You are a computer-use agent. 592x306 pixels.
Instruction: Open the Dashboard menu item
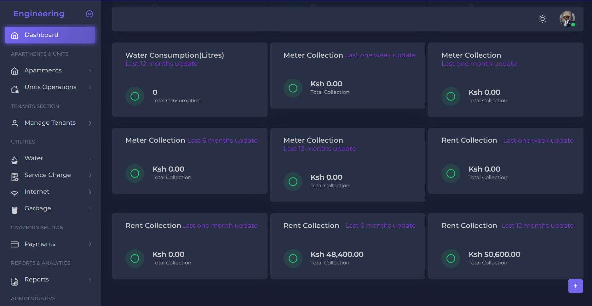pyautogui.click(x=50, y=35)
